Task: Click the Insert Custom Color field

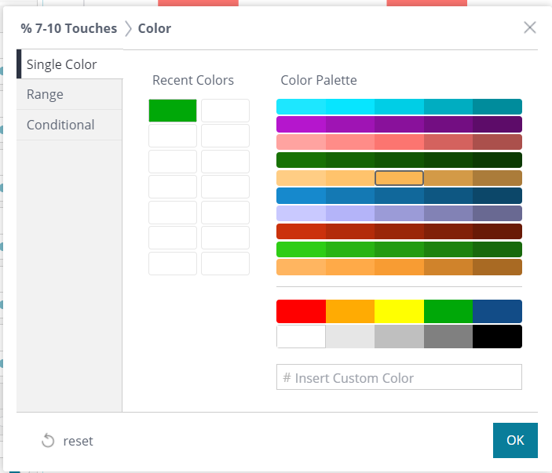Action: pos(399,377)
